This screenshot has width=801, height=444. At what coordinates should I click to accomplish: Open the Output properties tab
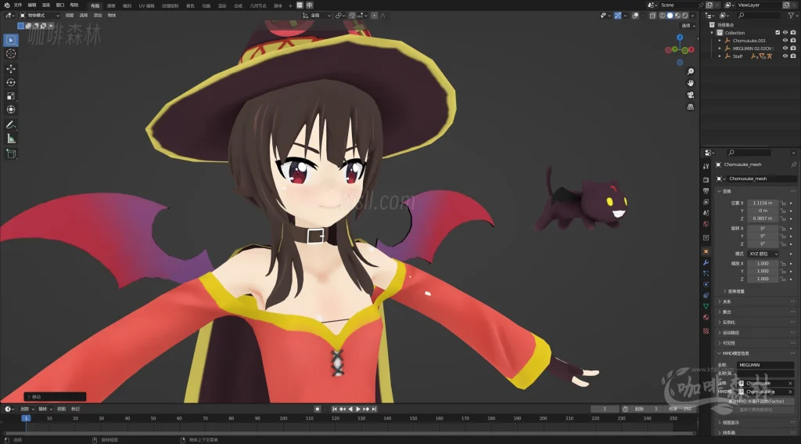point(706,191)
